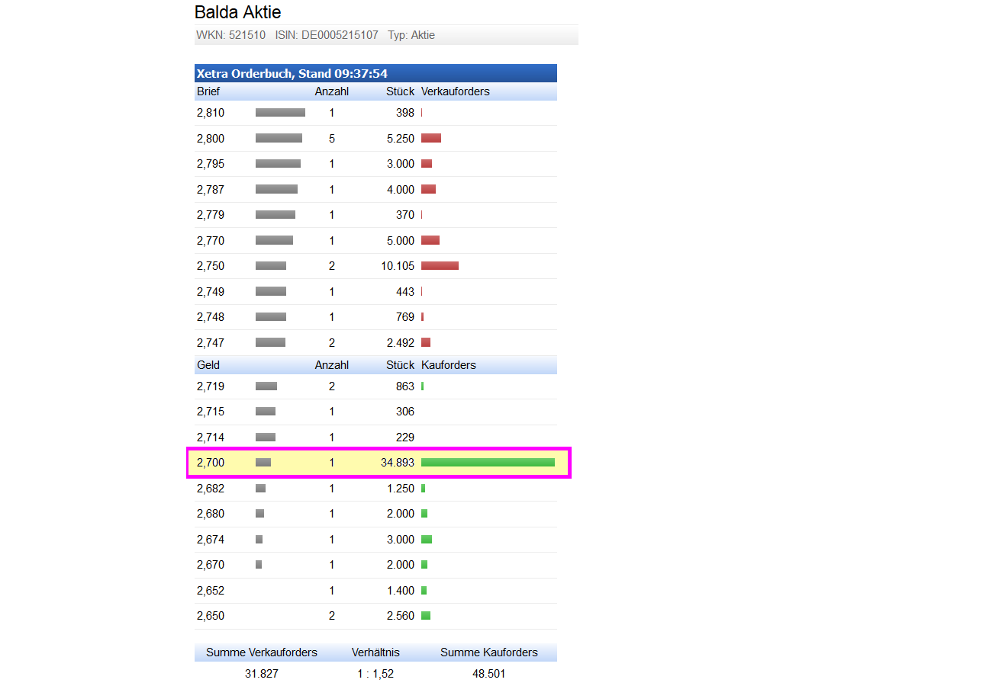Select the 2.560 Stück value
The height and width of the screenshot is (686, 986).
click(x=401, y=616)
